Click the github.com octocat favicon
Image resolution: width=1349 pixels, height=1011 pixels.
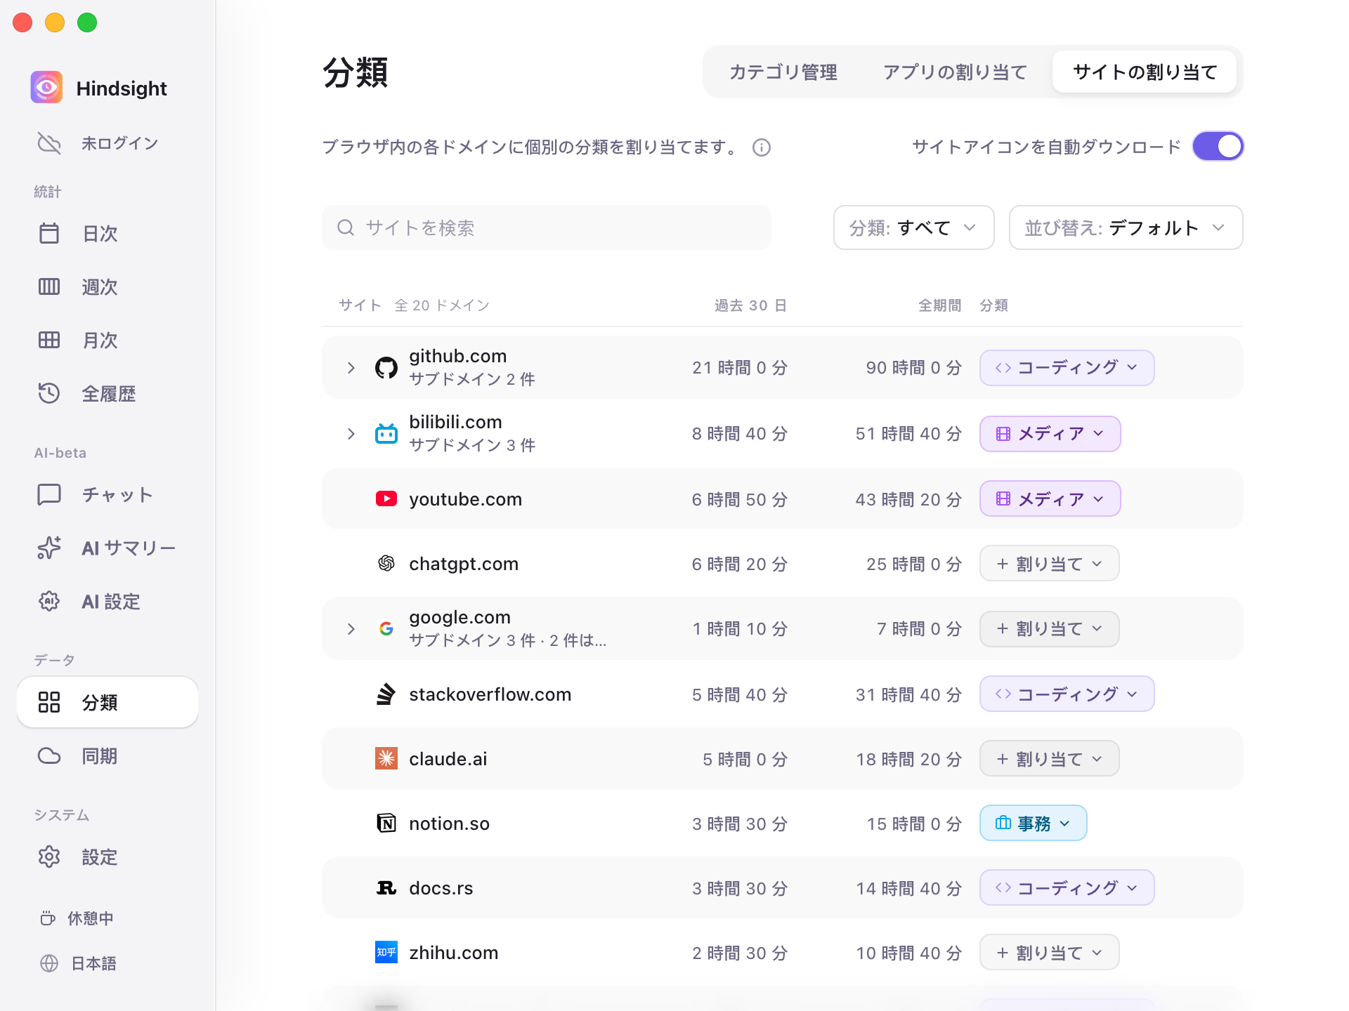coord(386,367)
